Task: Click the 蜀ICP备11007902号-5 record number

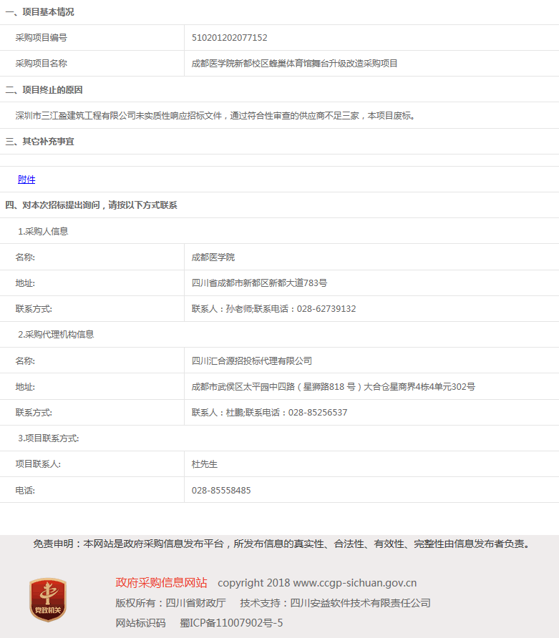Action: pyautogui.click(x=231, y=623)
